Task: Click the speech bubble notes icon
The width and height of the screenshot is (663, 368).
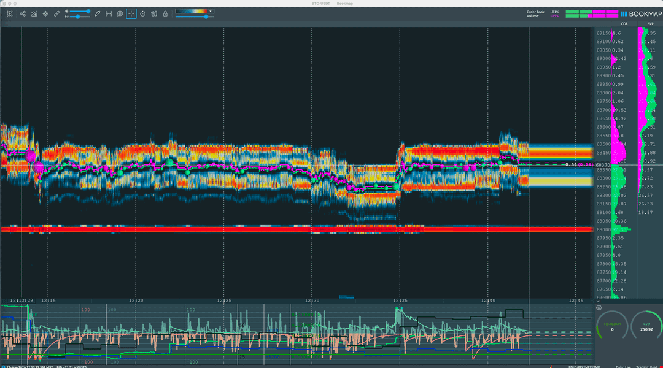Action: pyautogui.click(x=120, y=13)
